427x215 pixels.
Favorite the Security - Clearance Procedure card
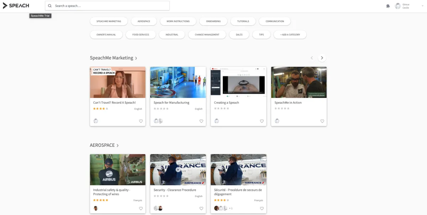[201, 209]
